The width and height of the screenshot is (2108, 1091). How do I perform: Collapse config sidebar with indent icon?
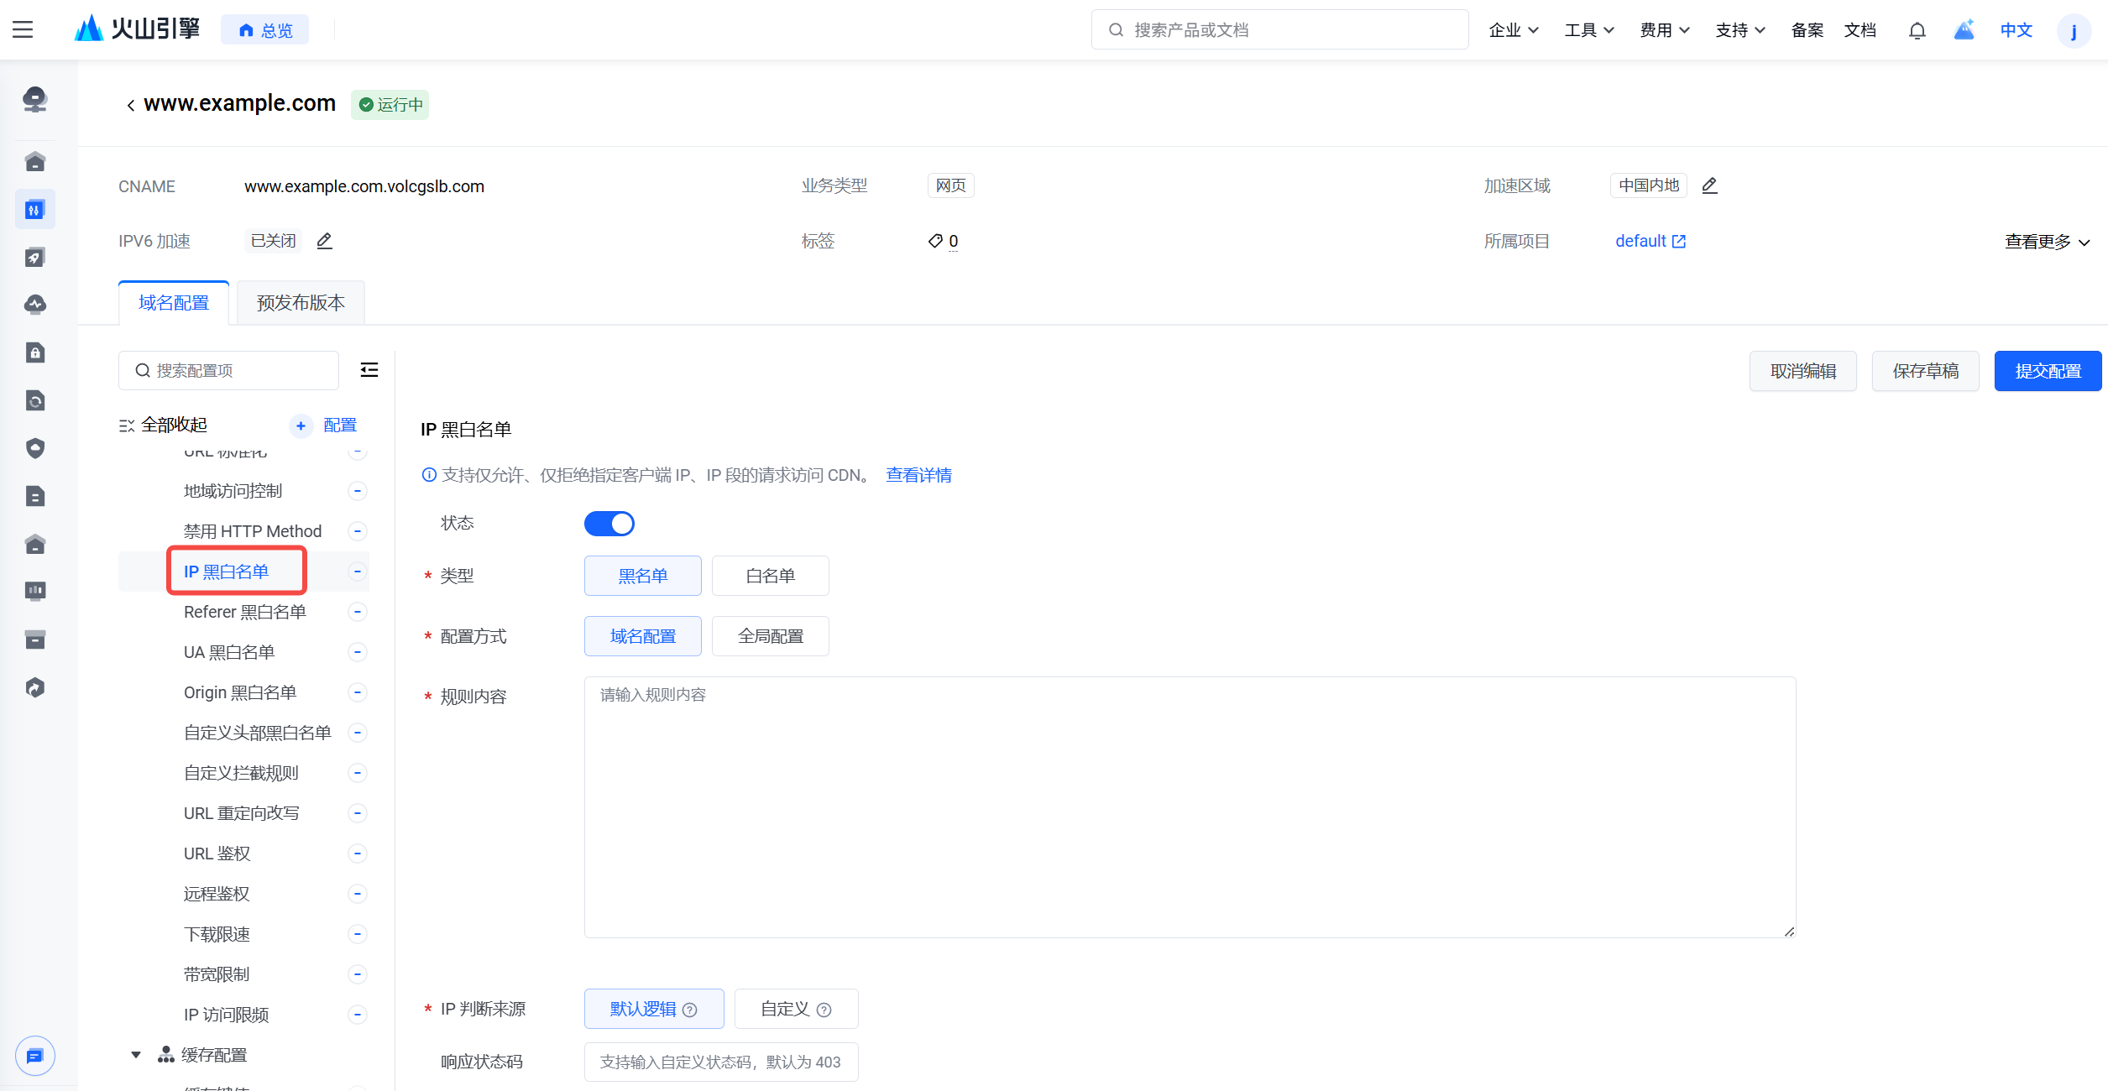pos(369,370)
